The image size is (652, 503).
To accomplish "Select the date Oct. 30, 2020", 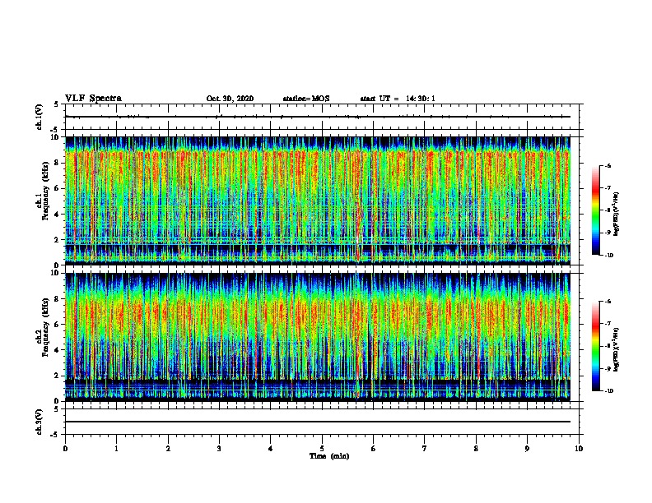I will click(230, 99).
